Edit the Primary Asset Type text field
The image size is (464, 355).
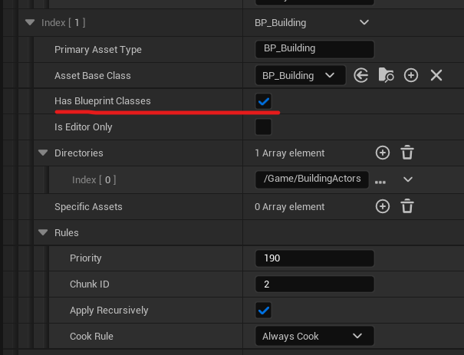[314, 49]
